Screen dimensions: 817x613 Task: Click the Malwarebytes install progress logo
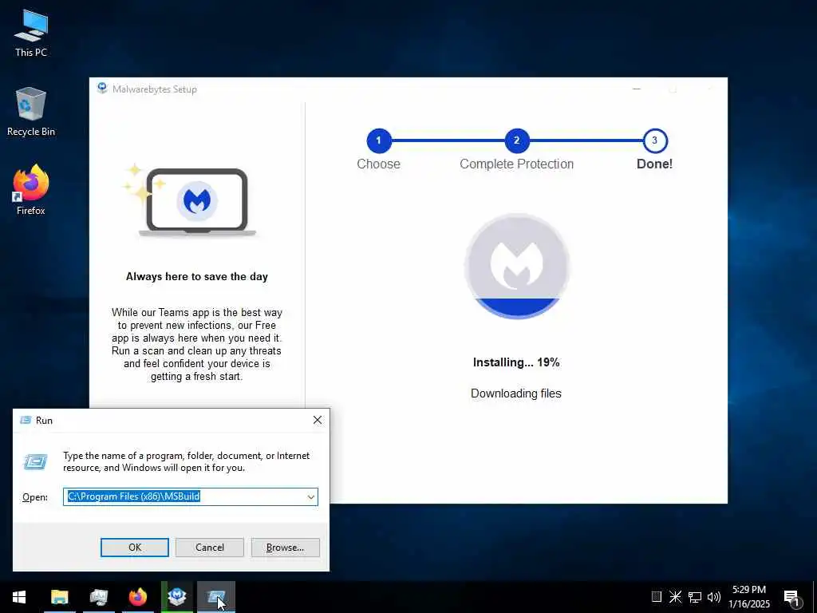[517, 266]
